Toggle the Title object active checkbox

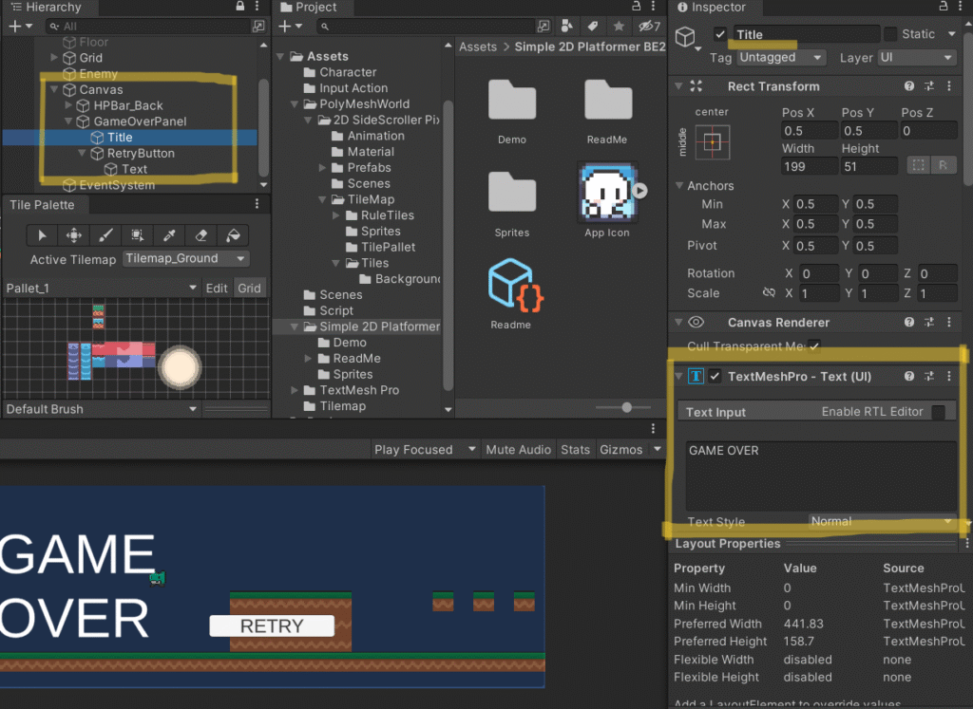[720, 34]
